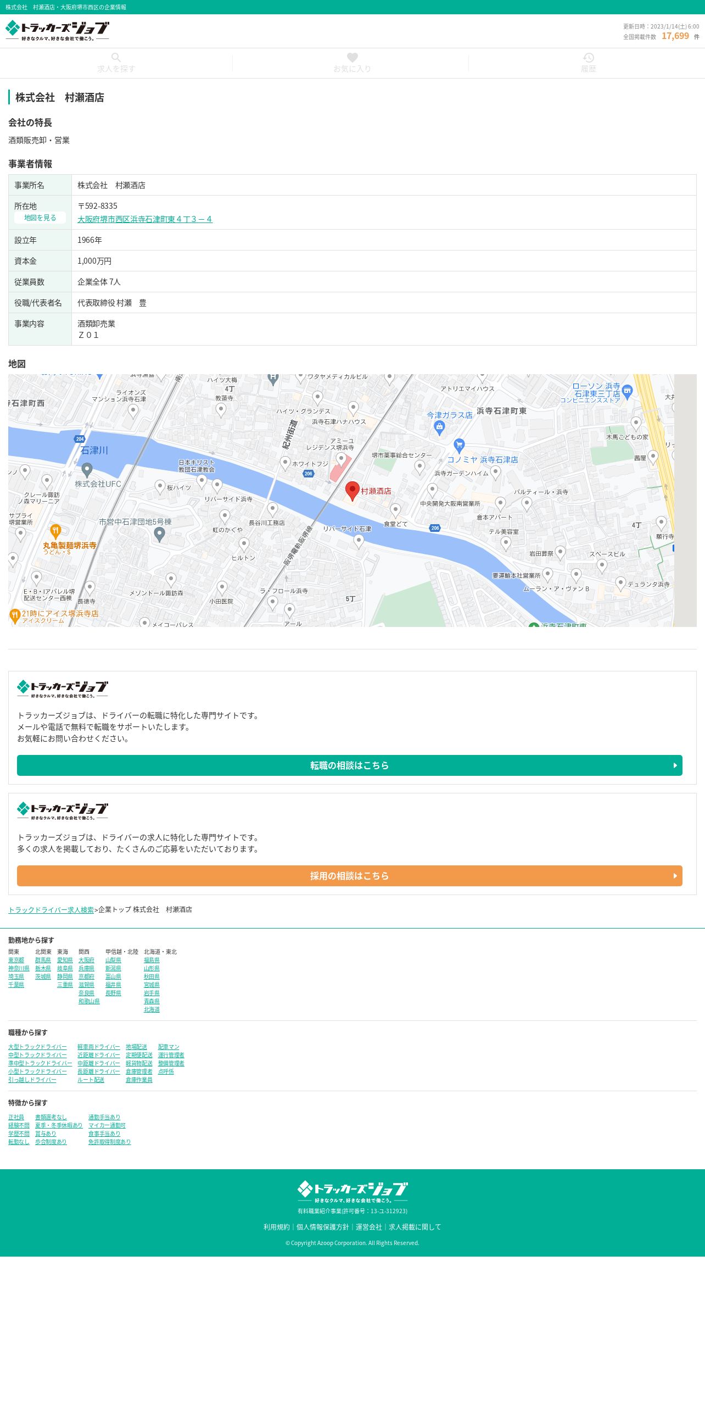Select 愛知県 prefecture link
The height and width of the screenshot is (1411, 705).
tap(65, 960)
